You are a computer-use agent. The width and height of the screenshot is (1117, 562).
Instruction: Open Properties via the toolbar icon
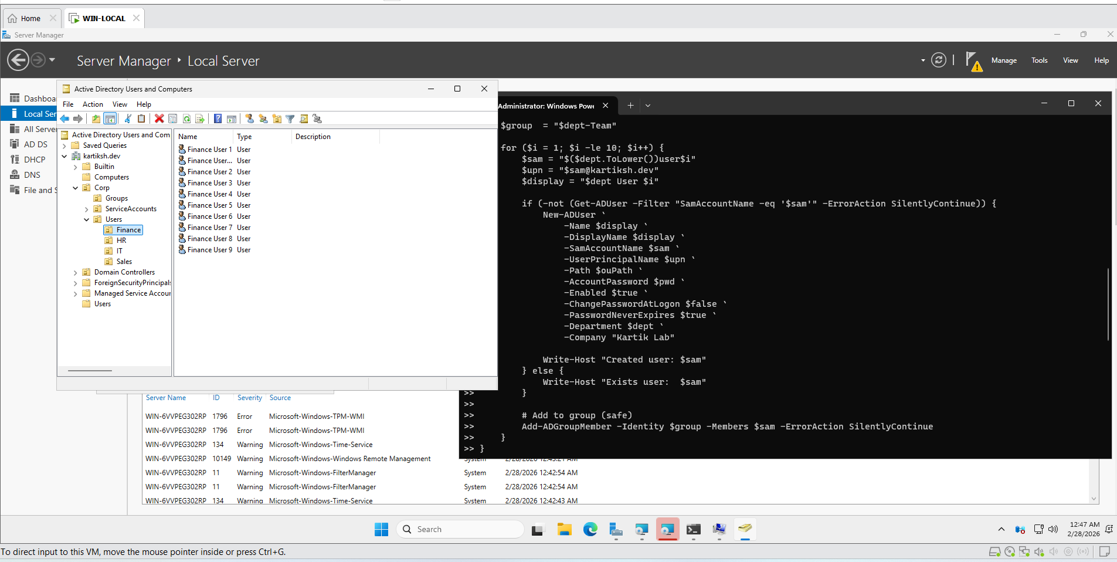click(x=172, y=119)
